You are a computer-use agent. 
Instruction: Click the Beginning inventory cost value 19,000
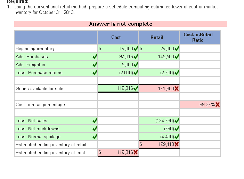pos(126,48)
